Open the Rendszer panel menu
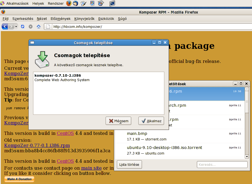This screenshot has height=184, width=252. (56, 4)
